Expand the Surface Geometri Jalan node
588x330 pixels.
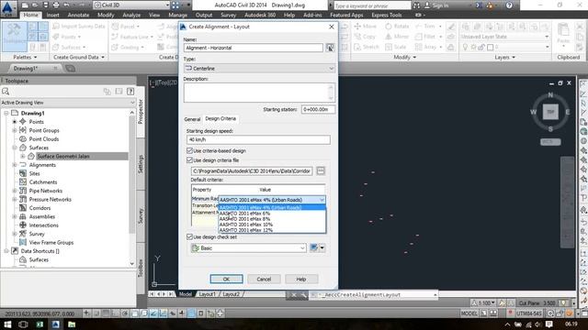coord(22,156)
